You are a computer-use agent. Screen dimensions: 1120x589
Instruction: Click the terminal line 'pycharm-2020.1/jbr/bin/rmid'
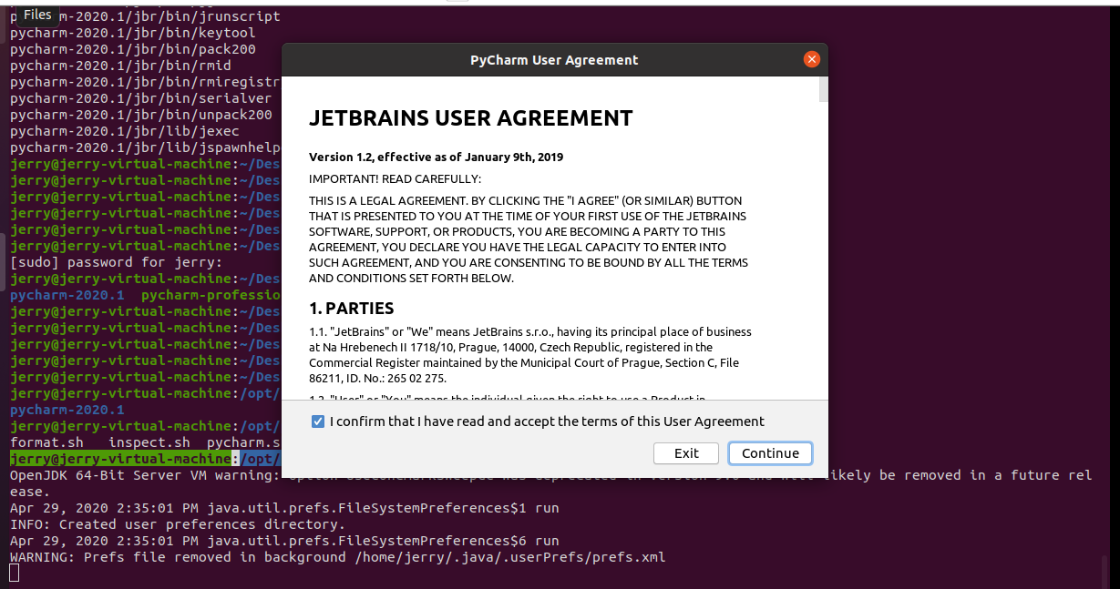click(120, 66)
